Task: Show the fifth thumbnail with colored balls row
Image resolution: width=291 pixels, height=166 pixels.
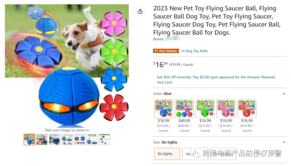Action: tap(79, 139)
